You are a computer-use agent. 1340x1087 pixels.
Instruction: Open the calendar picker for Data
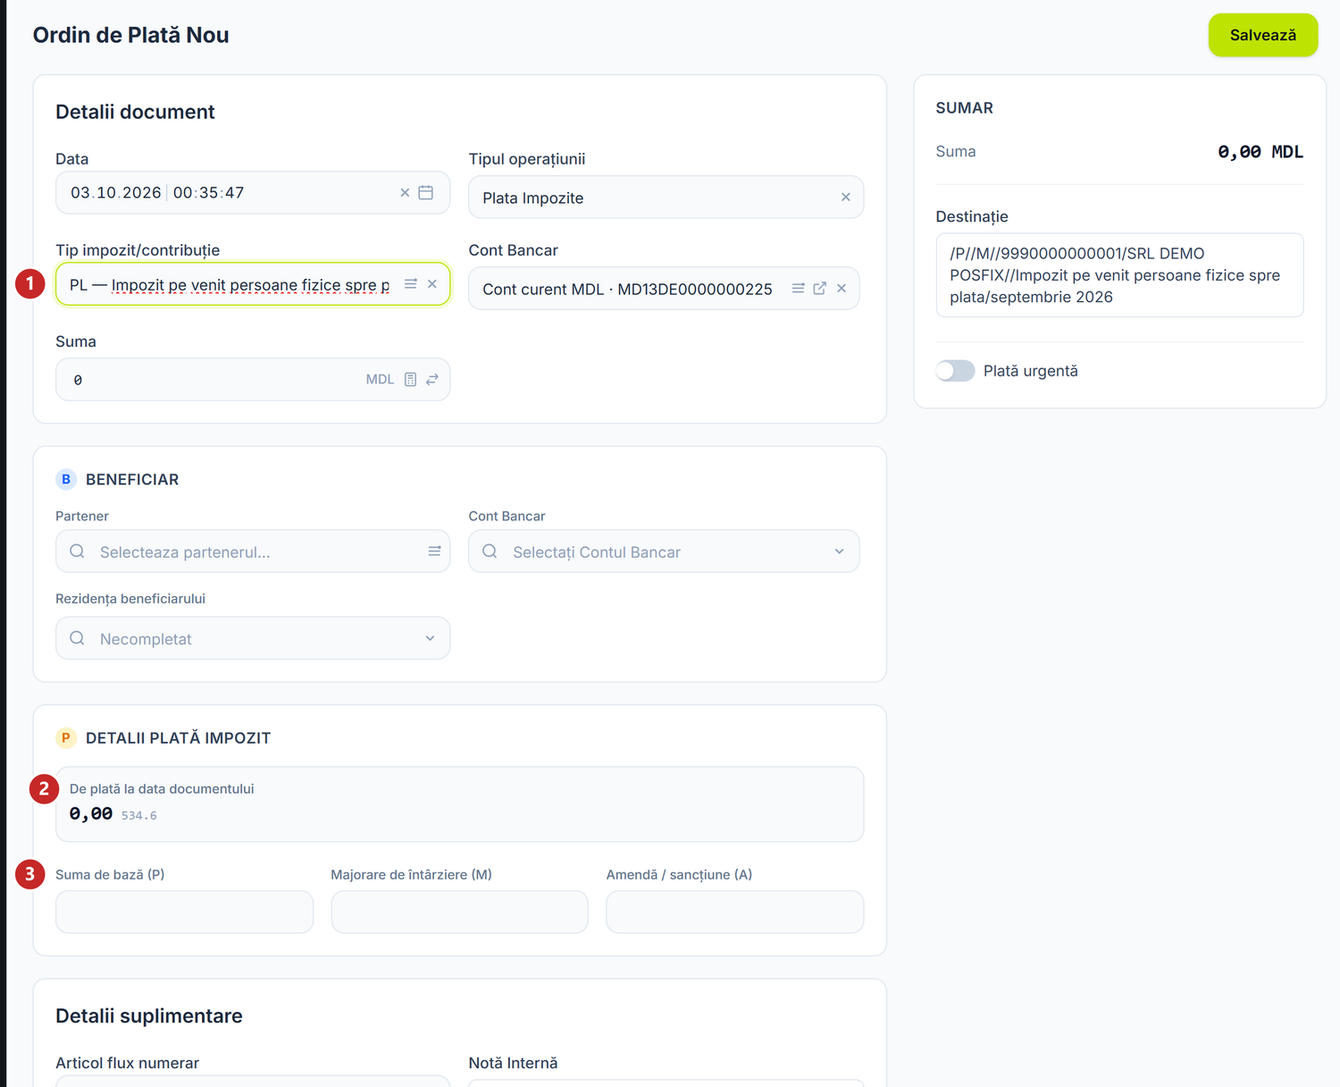pos(426,192)
